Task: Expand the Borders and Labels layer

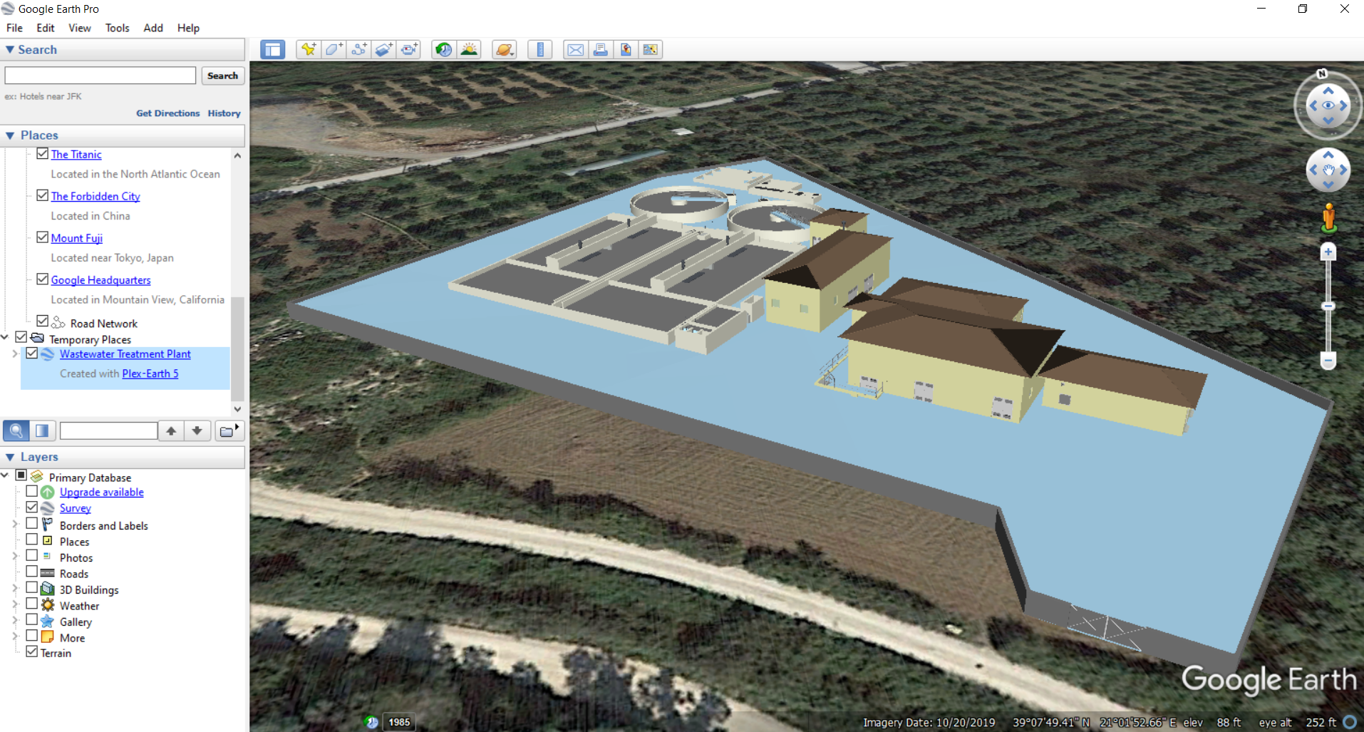Action: (15, 524)
